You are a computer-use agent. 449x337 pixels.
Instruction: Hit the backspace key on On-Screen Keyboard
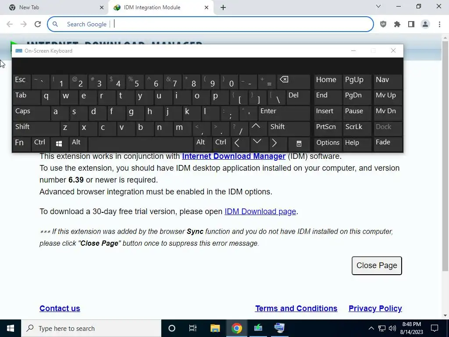pyautogui.click(x=293, y=81)
